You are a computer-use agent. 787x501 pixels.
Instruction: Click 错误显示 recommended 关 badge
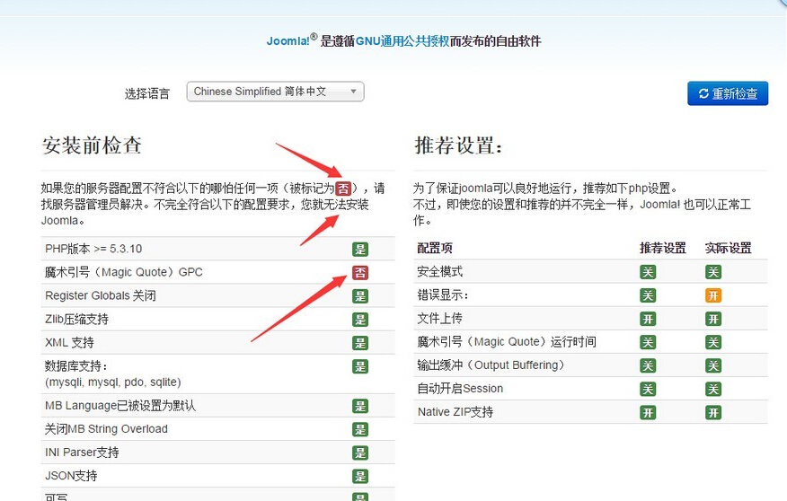(x=648, y=295)
